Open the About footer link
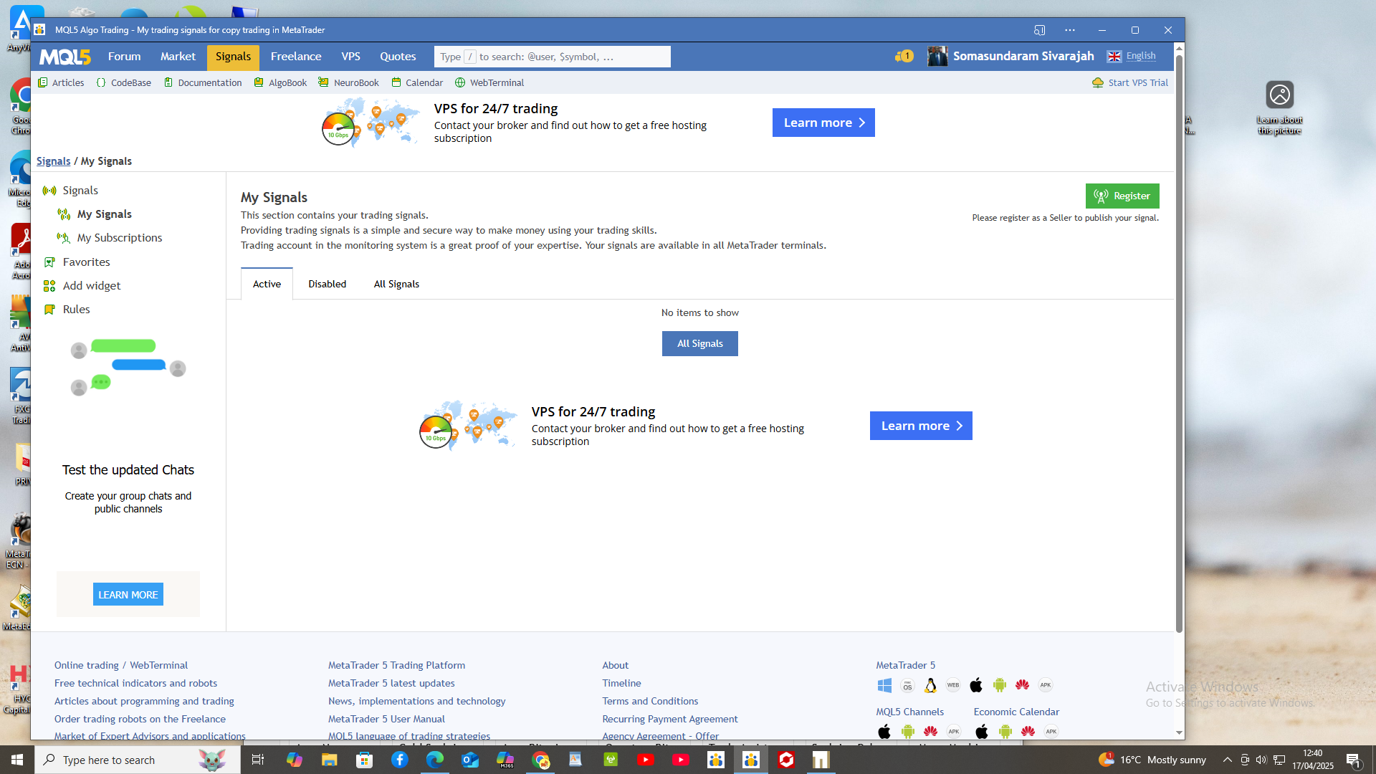The height and width of the screenshot is (774, 1376). pos(615,665)
